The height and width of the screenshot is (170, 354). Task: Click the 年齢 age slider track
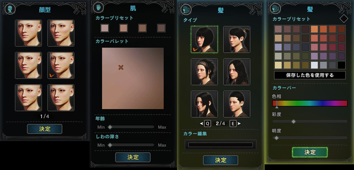(x=131, y=127)
